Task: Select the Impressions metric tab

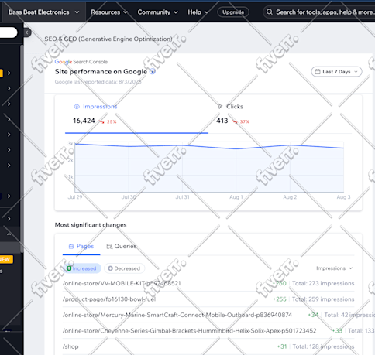Action: click(x=136, y=114)
